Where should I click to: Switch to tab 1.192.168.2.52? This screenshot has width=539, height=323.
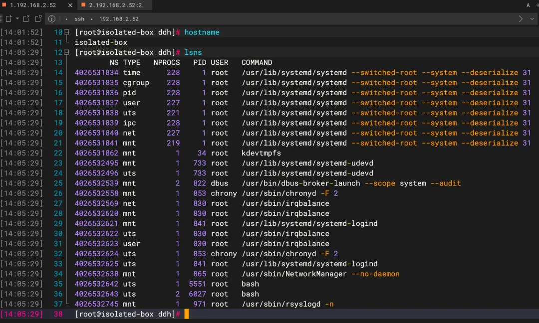33,5
